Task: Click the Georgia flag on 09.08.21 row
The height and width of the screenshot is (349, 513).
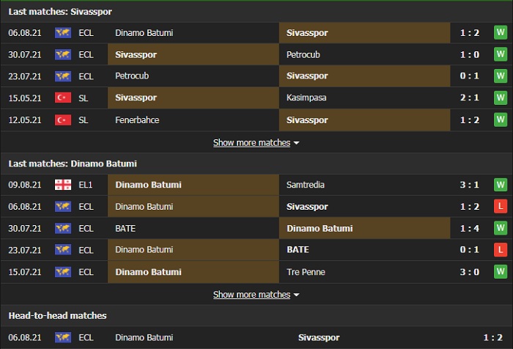Action: point(63,185)
